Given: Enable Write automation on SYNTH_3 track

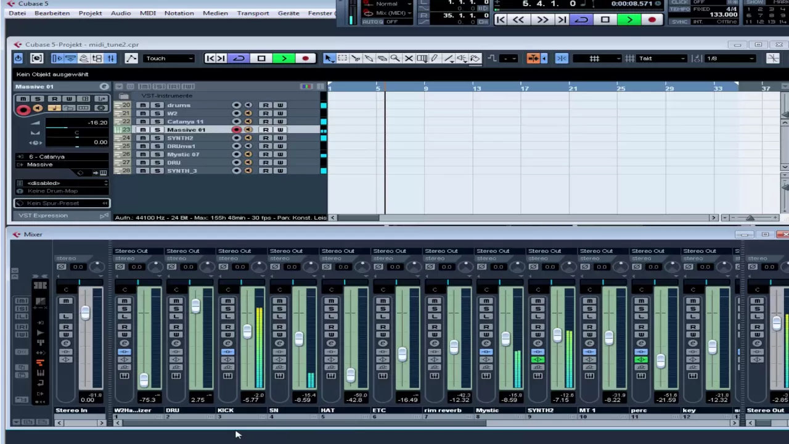Looking at the screenshot, I should click(x=280, y=171).
